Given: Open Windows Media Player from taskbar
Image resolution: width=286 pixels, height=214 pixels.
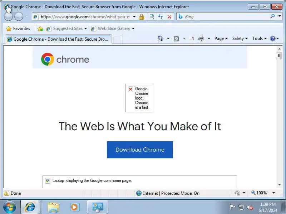Looking at the screenshot, I should pyautogui.click(x=75, y=207).
